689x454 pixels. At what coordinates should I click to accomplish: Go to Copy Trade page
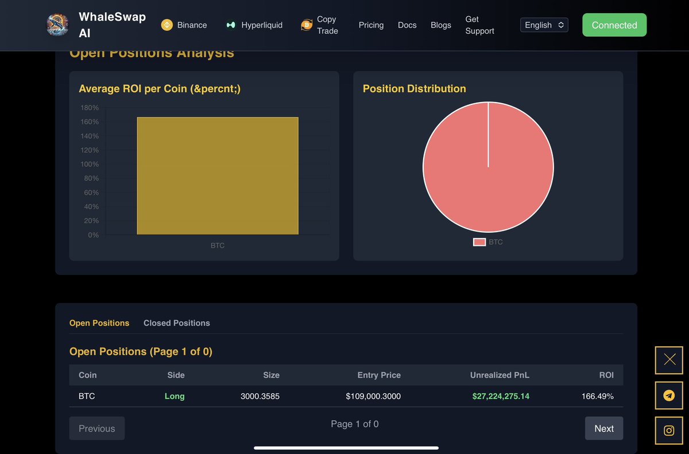tap(327, 25)
